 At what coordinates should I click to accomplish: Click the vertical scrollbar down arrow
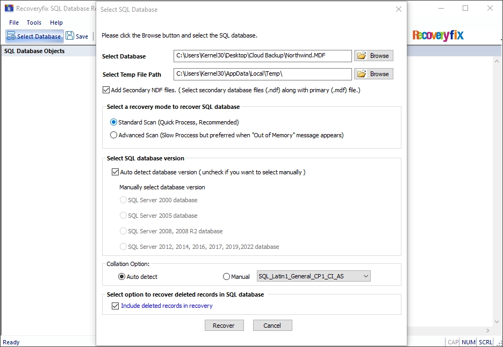tap(497, 322)
